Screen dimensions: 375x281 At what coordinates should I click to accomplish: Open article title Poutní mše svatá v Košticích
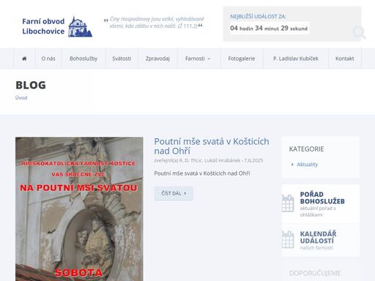coord(212,146)
